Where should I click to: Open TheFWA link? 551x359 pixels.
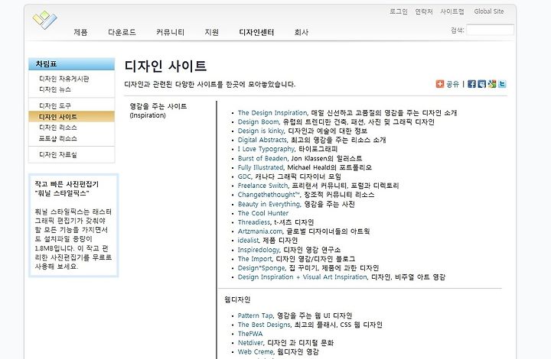coord(250,334)
